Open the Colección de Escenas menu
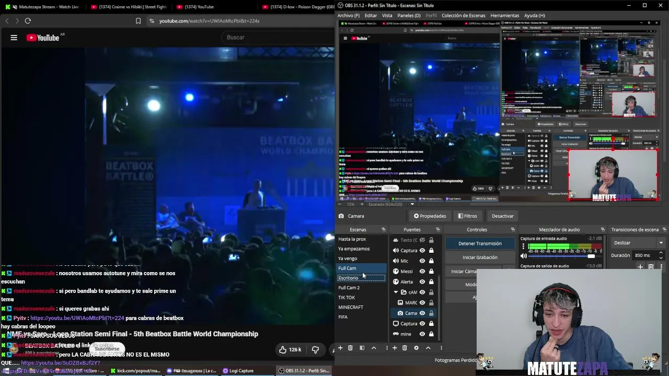669x376 pixels. pos(464,16)
